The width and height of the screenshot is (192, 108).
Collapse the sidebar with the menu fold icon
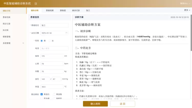coord(36,4)
